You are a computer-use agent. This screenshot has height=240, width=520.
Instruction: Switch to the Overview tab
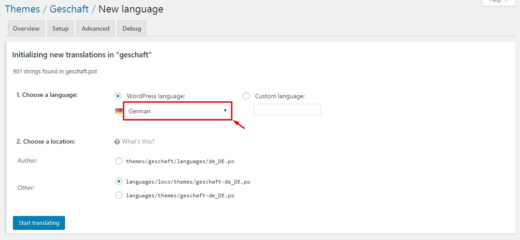pos(26,28)
